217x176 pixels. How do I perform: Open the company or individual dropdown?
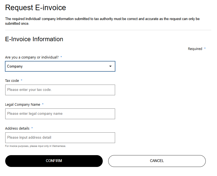pos(60,66)
